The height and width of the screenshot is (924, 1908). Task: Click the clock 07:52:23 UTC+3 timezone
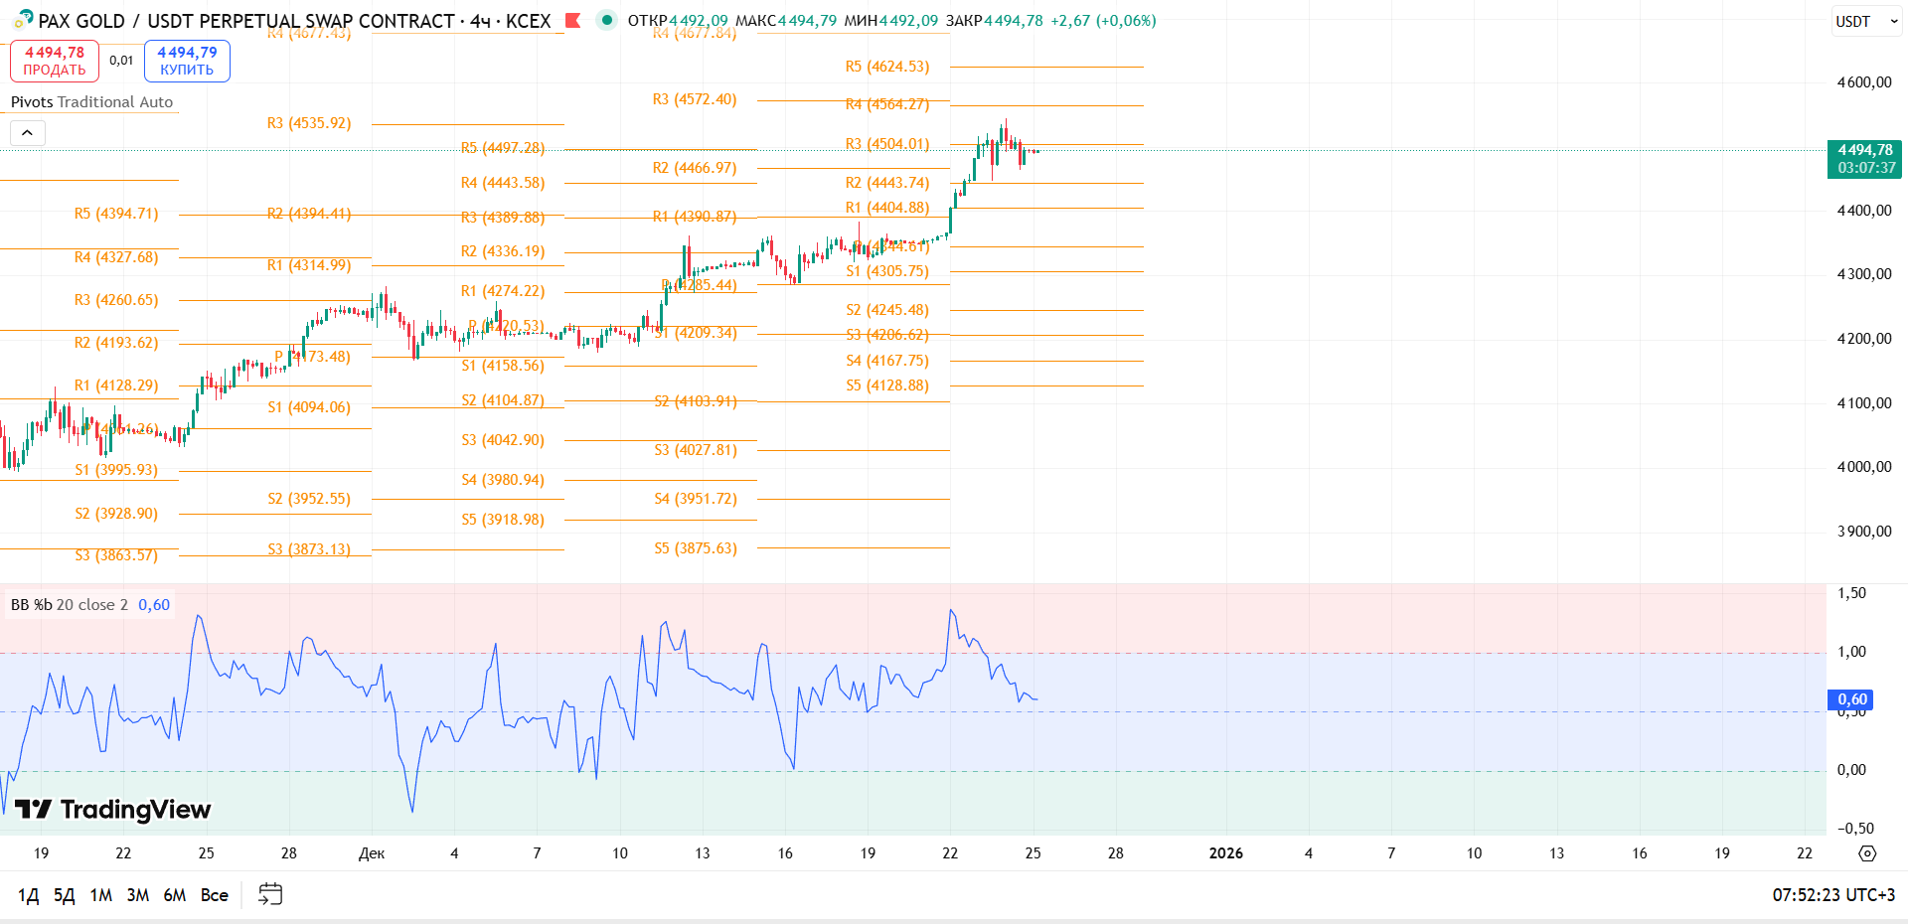[x=1833, y=895]
